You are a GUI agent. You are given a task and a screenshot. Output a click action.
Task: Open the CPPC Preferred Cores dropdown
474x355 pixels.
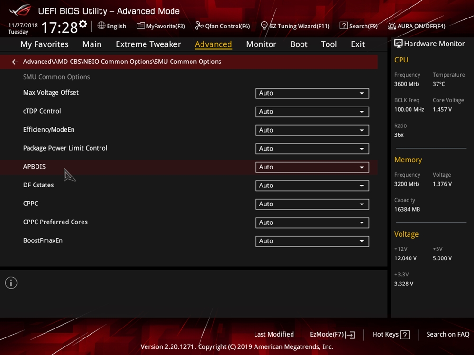(312, 223)
